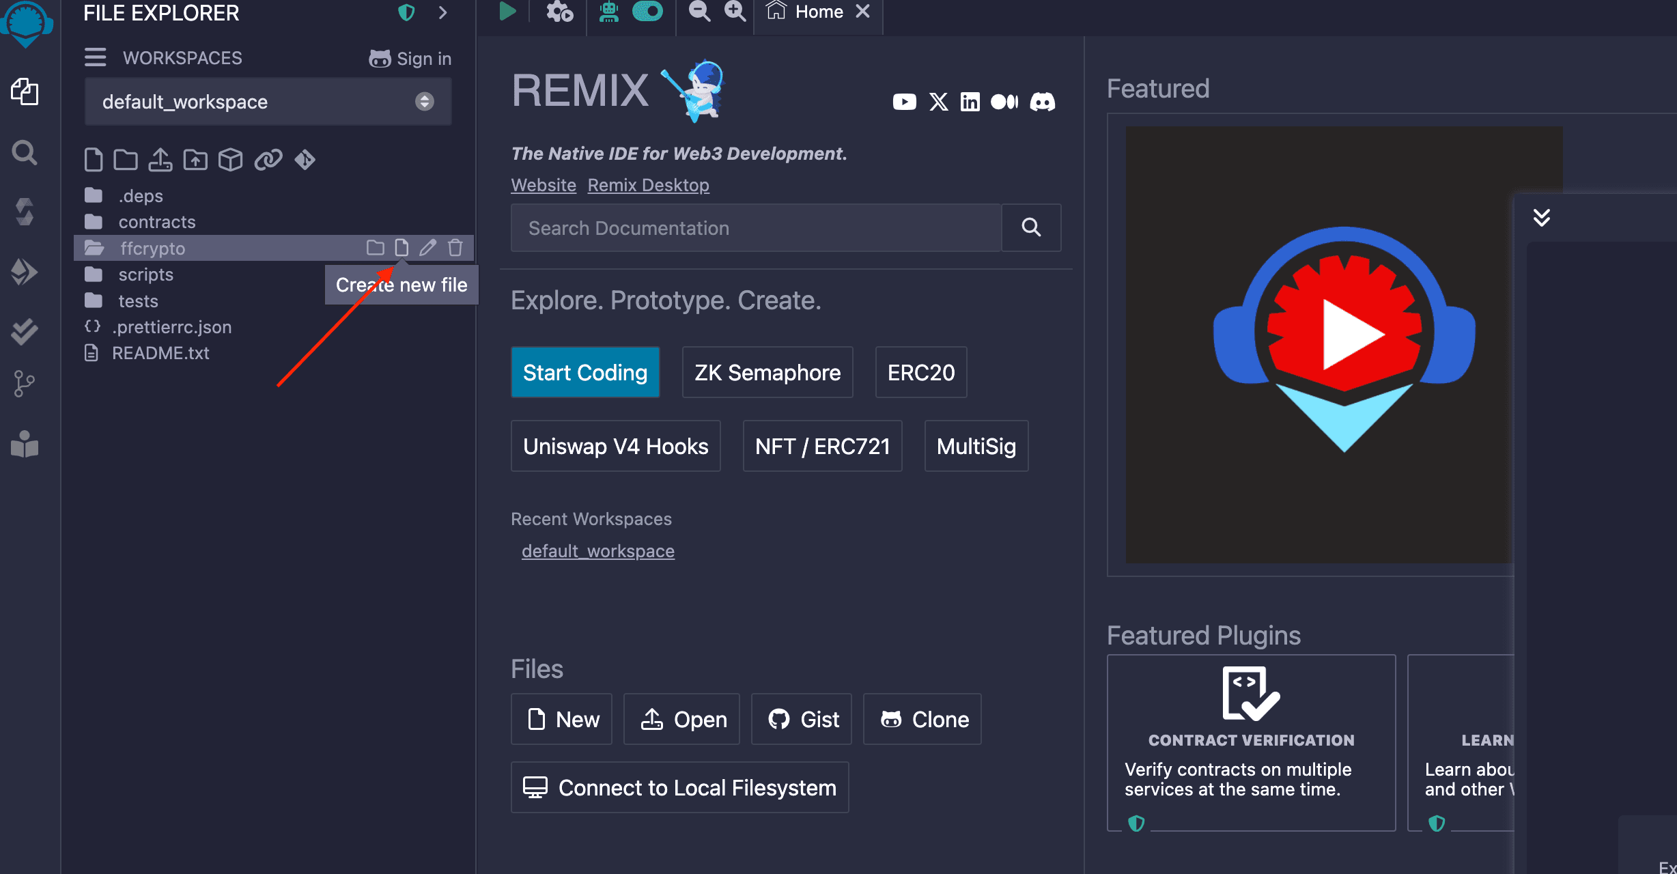The height and width of the screenshot is (874, 1677).
Task: Open Remix Discord icon
Action: pyautogui.click(x=1043, y=102)
